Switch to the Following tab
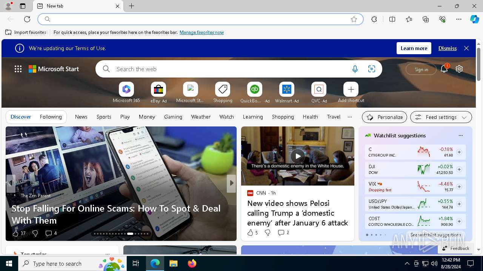The width and height of the screenshot is (483, 271). [51, 117]
